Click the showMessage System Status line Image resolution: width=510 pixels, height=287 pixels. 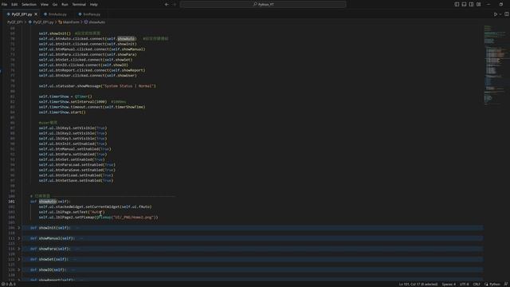coord(97,86)
